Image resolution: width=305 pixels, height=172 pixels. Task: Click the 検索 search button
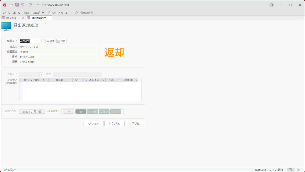point(51,41)
